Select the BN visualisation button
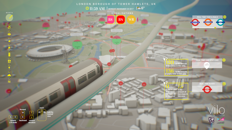The width and height of the screenshot is (232, 130). 121,20
